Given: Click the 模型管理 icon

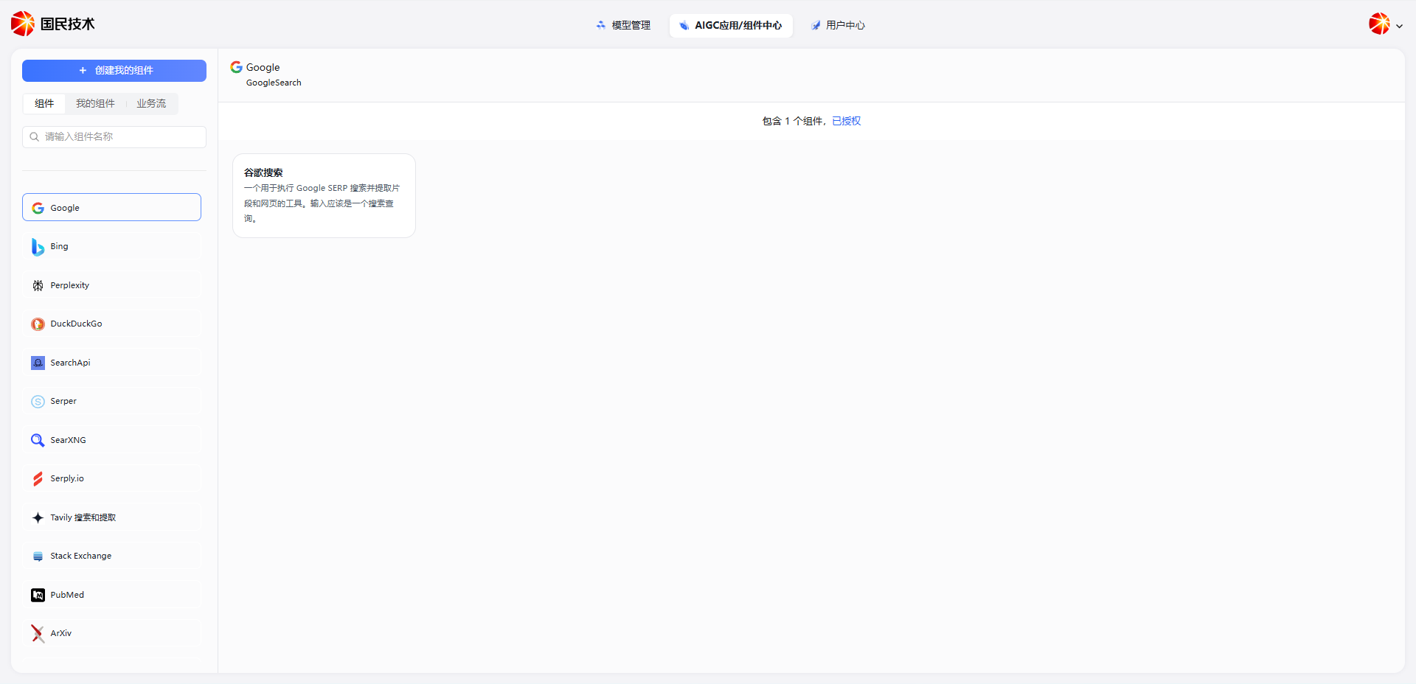Looking at the screenshot, I should click(x=601, y=25).
